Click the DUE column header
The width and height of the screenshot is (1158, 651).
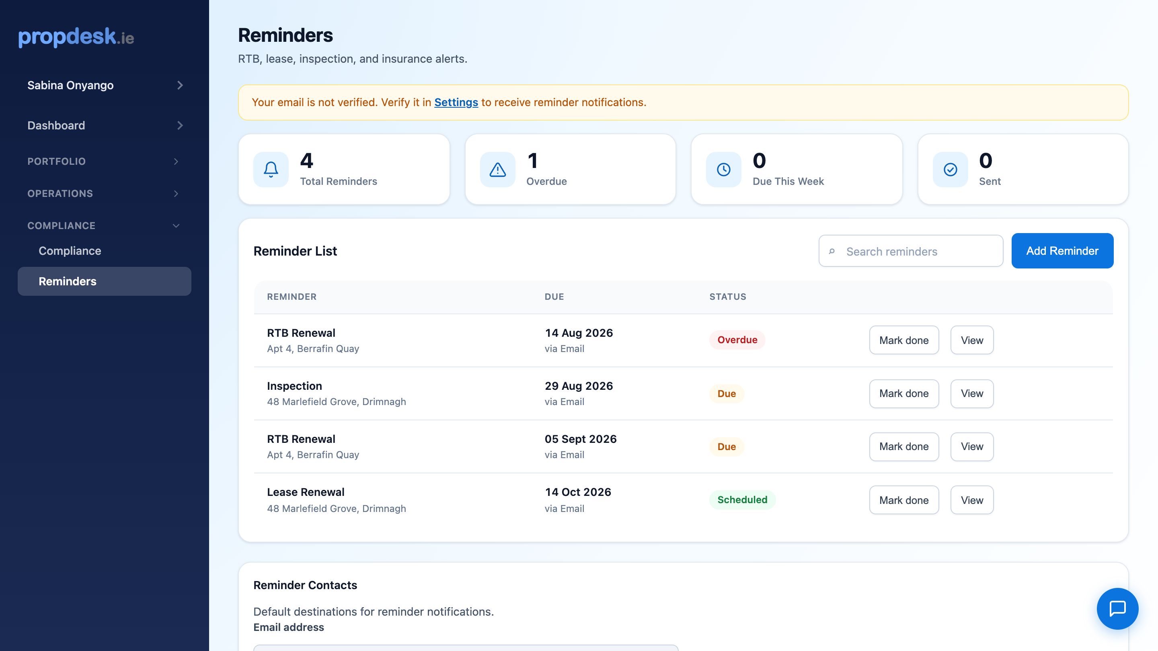[x=554, y=297]
